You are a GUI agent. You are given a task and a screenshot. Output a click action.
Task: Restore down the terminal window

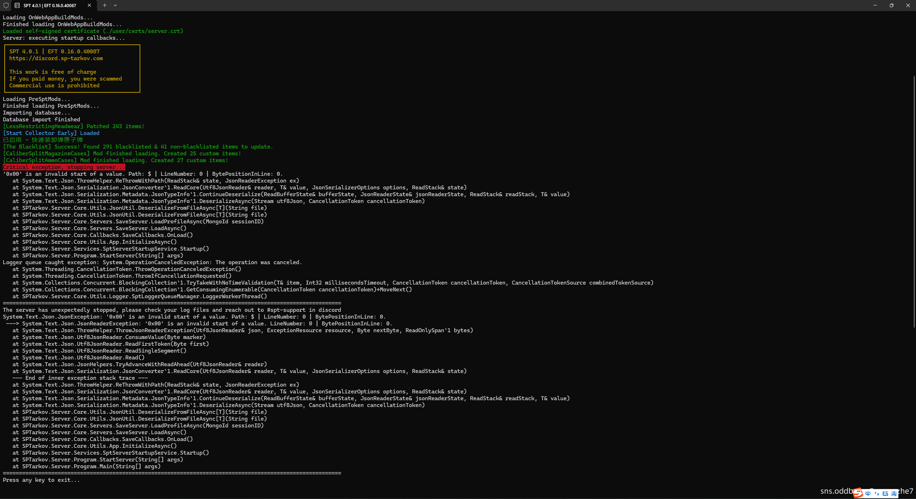tap(891, 5)
